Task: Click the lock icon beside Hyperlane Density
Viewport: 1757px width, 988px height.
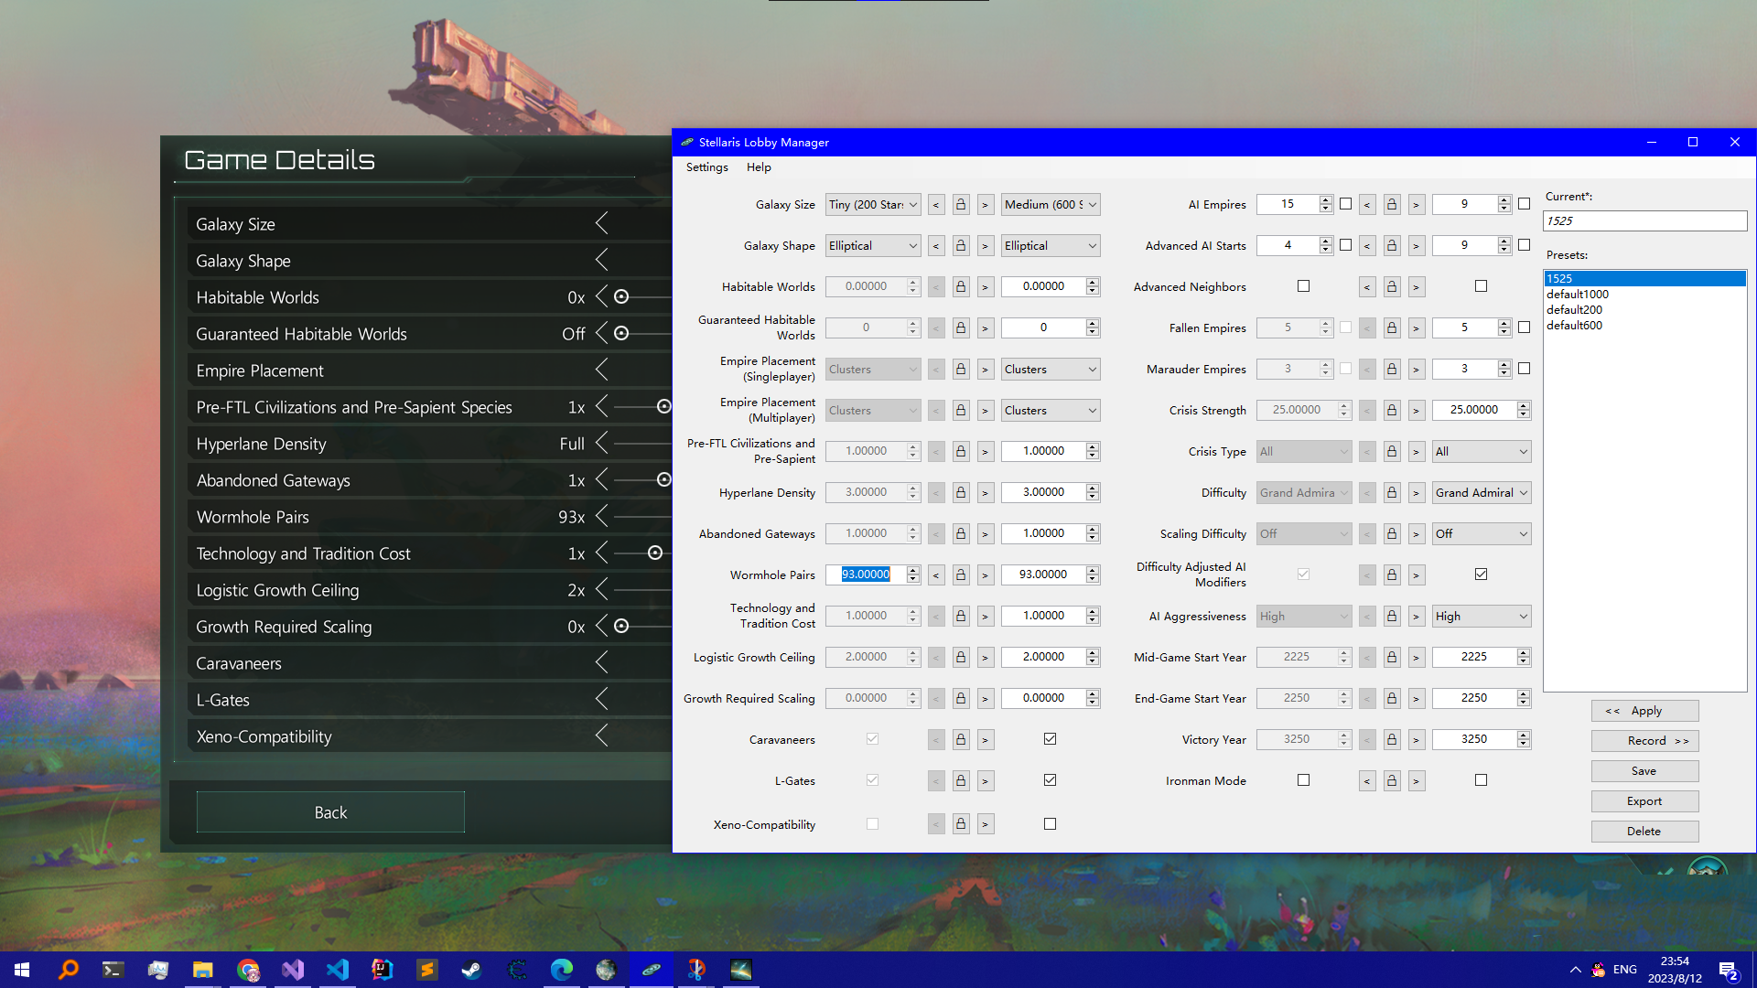Action: pos(961,492)
